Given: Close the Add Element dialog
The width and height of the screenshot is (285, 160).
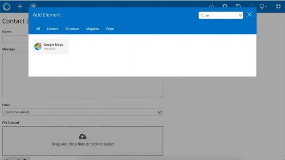Looking at the screenshot, I should pos(249,15).
